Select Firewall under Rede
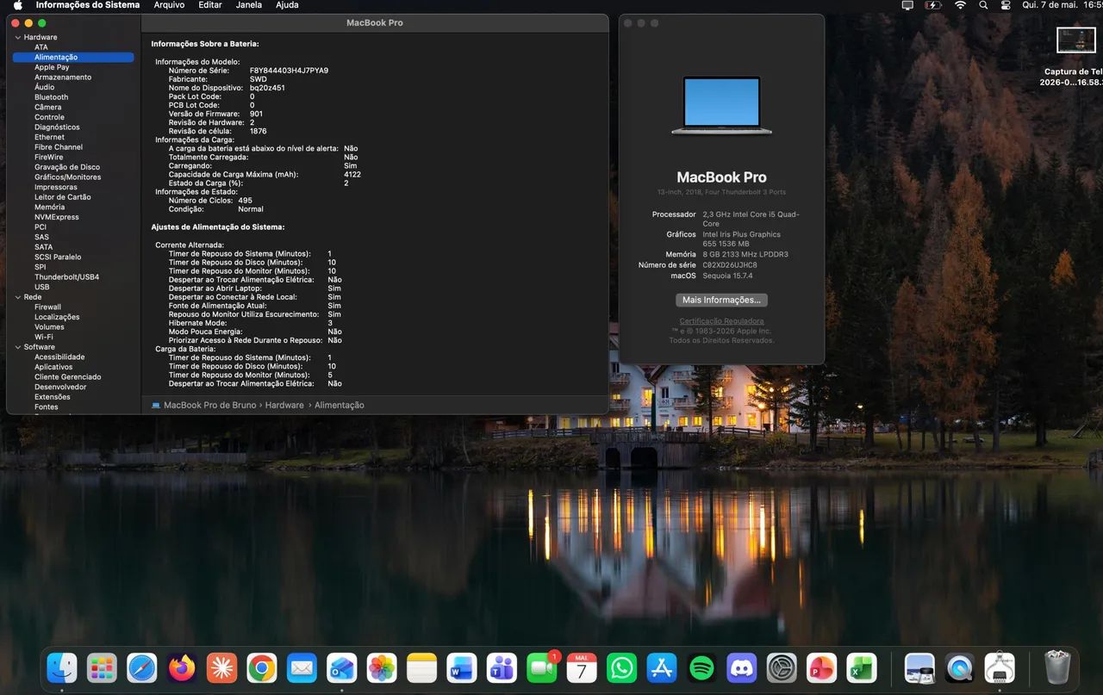 47,307
